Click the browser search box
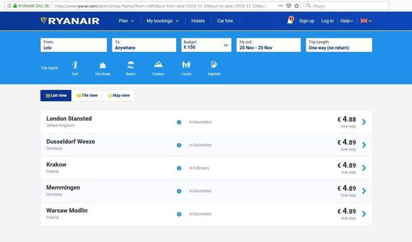 [x=346, y=5]
